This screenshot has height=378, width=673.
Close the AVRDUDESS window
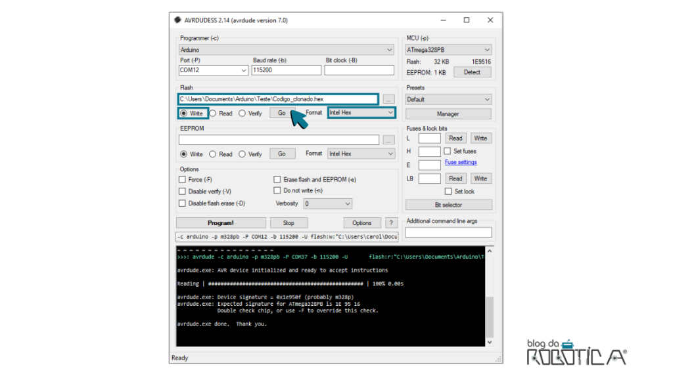pos(490,20)
